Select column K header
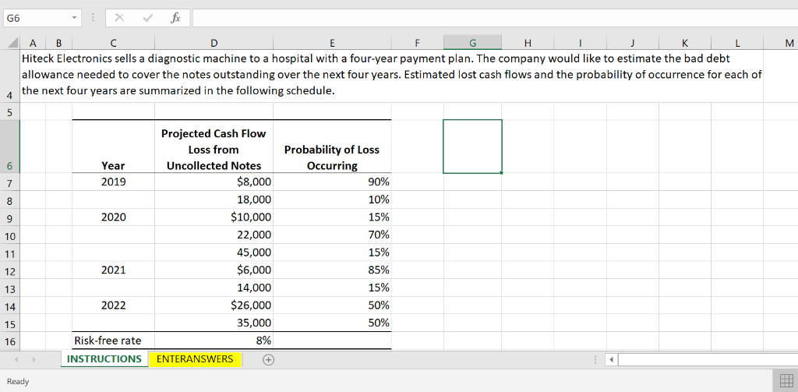 pyautogui.click(x=684, y=44)
